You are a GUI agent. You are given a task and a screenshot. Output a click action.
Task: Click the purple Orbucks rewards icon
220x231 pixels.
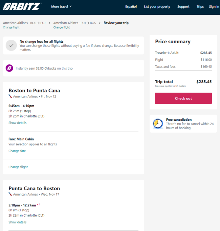tap(9, 68)
